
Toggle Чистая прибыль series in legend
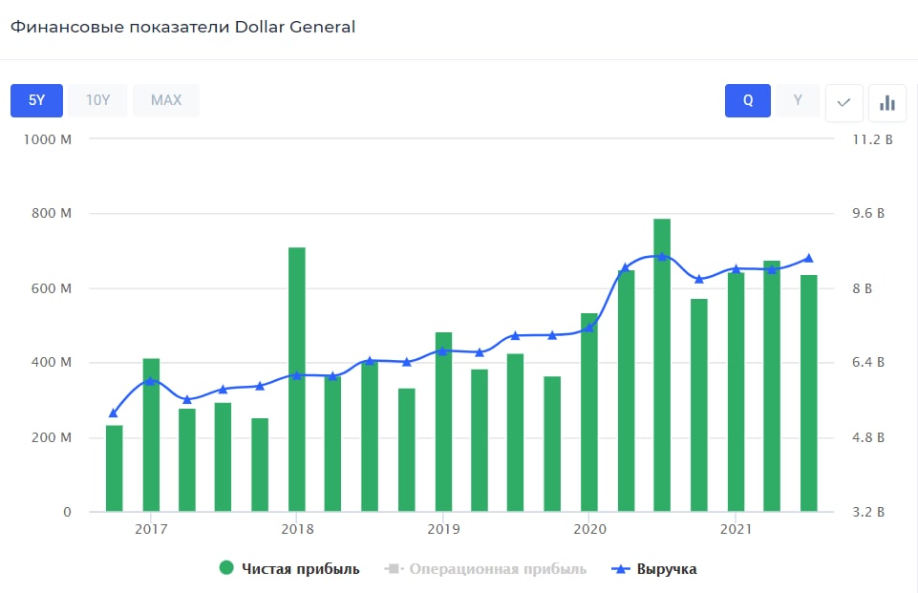click(289, 568)
